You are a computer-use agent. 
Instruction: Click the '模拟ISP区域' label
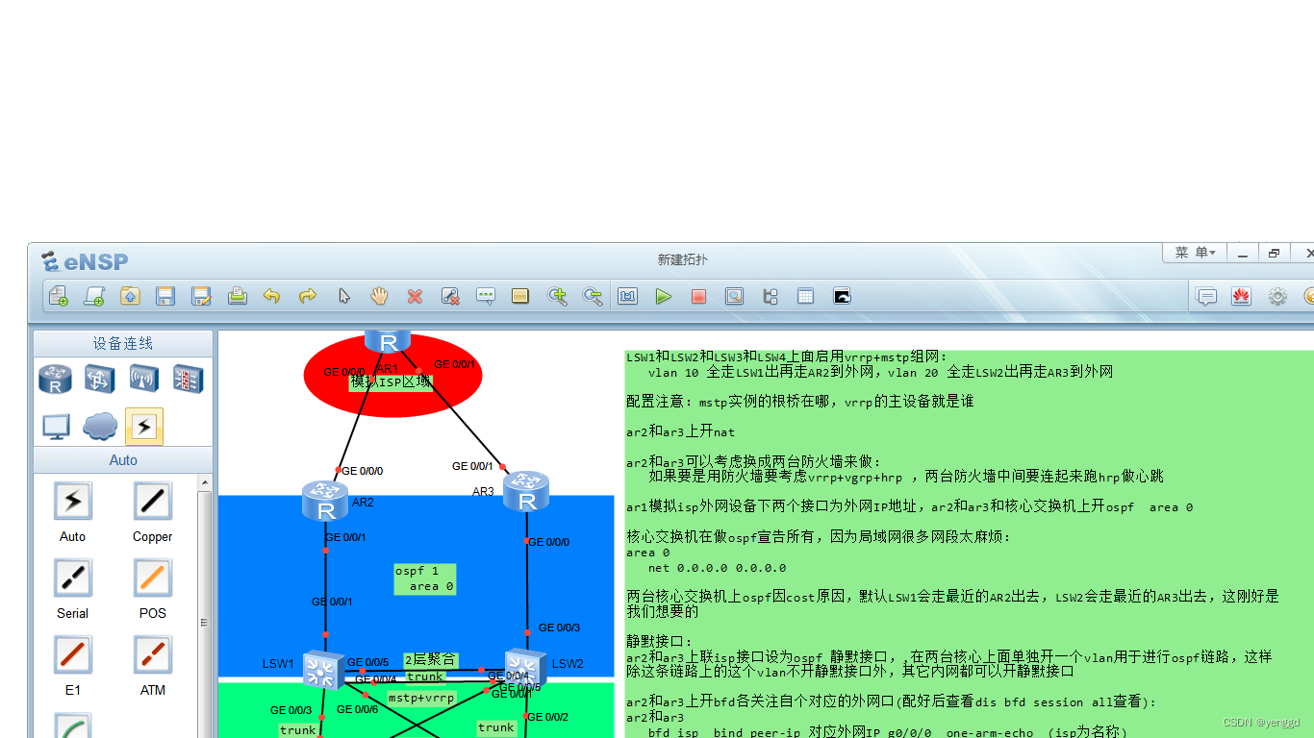tap(391, 381)
